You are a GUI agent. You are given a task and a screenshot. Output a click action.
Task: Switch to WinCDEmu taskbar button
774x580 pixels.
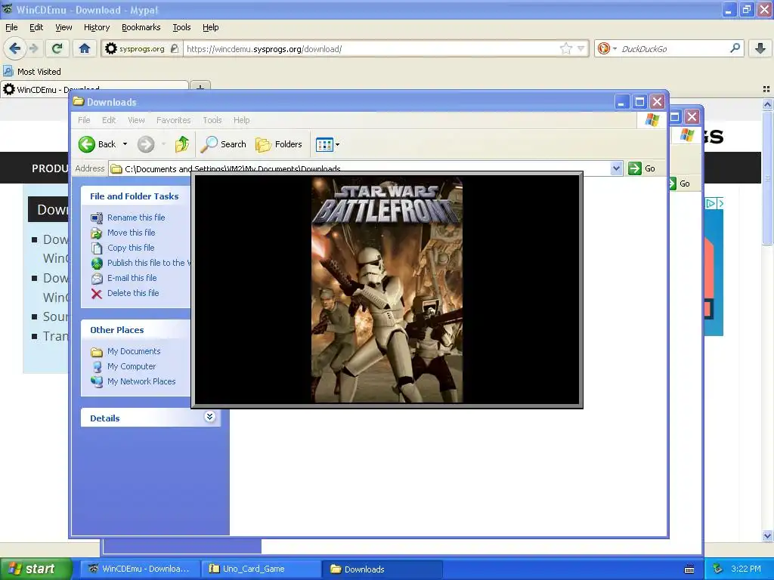(140, 569)
